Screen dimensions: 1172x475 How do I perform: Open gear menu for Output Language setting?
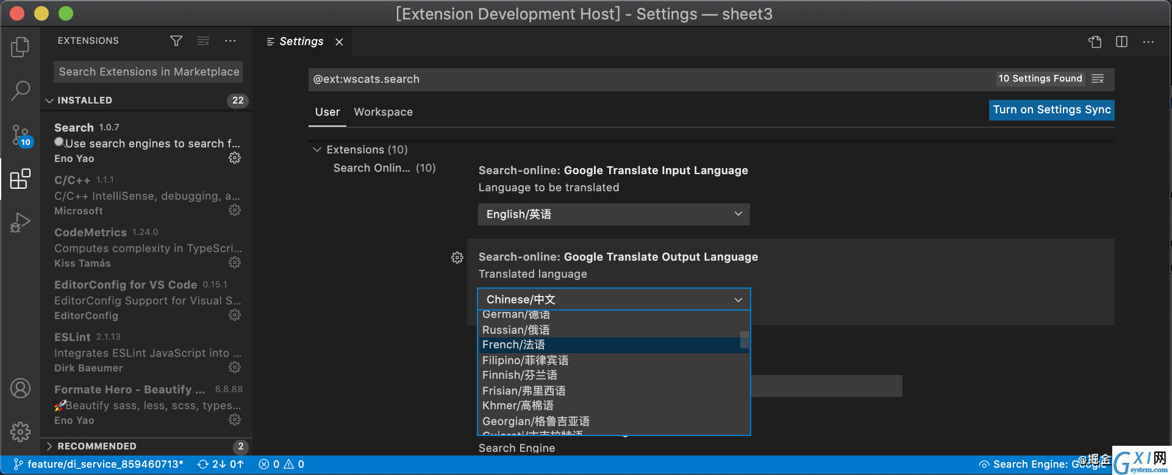pyautogui.click(x=457, y=258)
